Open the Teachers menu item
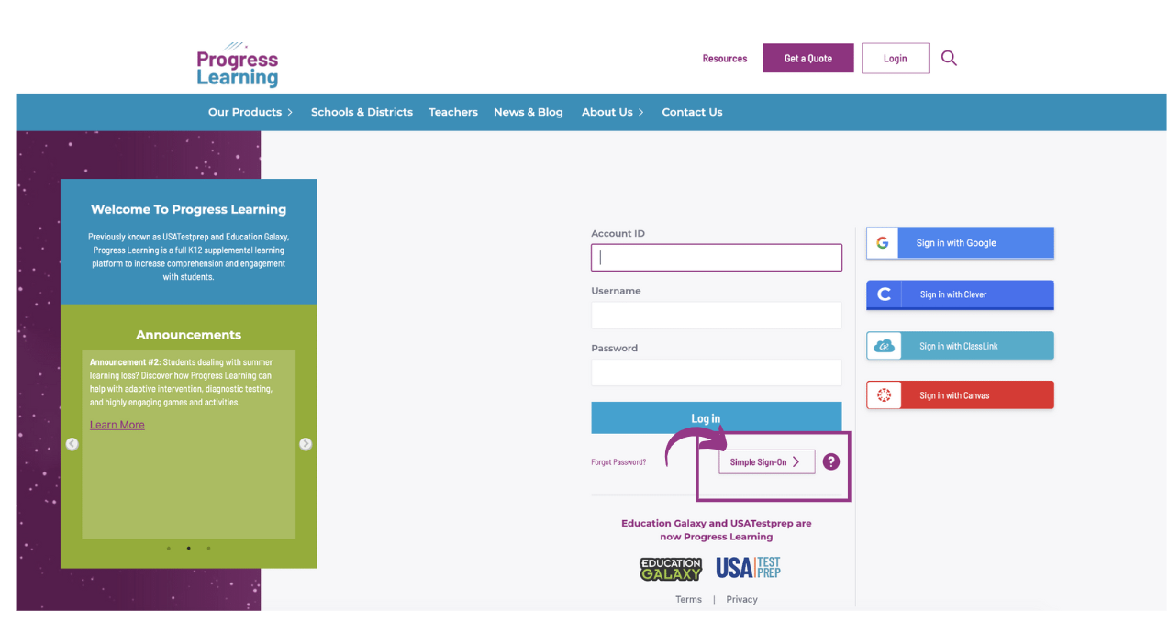1169x622 pixels. tap(453, 112)
